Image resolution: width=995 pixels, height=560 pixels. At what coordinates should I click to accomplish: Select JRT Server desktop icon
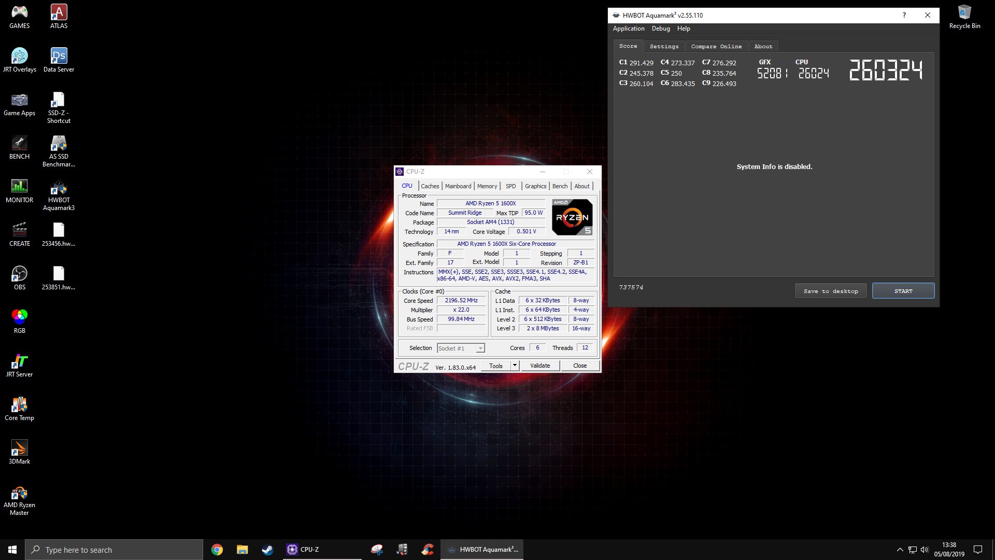point(20,365)
